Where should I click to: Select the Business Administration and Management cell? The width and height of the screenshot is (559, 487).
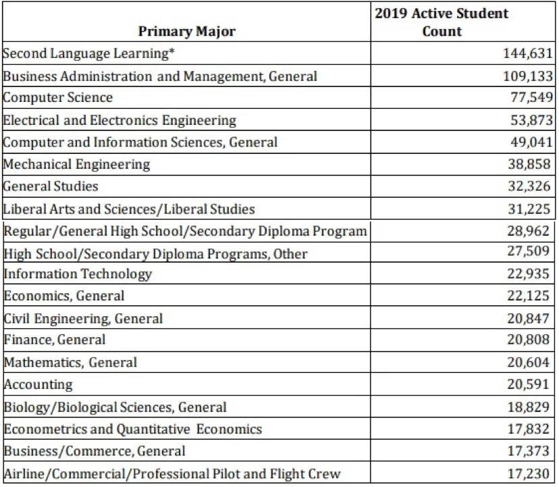[160, 76]
